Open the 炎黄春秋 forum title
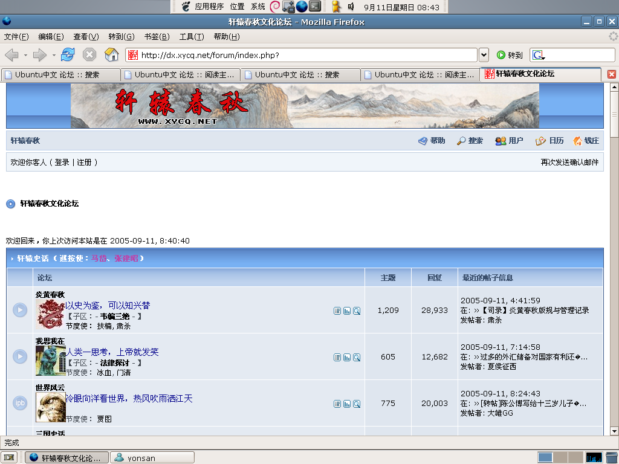This screenshot has width=619, height=464. coord(50,294)
